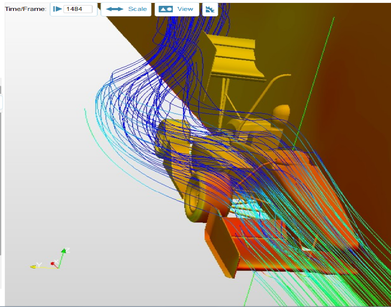Open the View dropdown menu

pyautogui.click(x=185, y=9)
